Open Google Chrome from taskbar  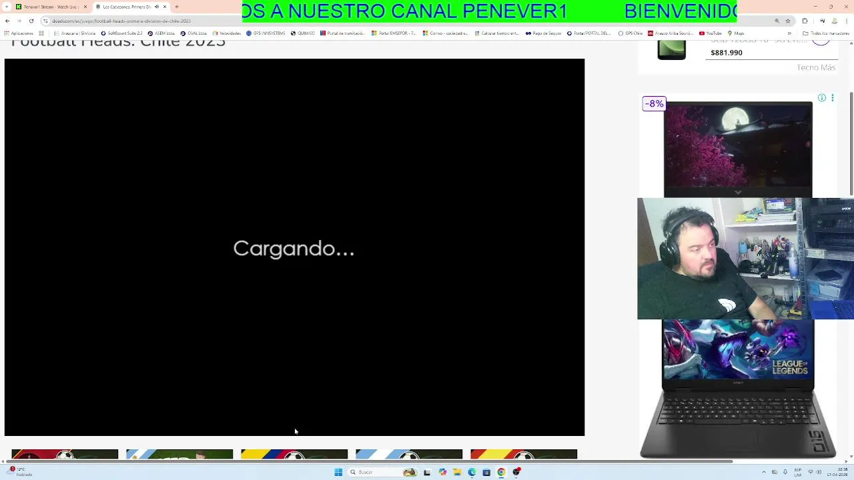click(x=501, y=472)
